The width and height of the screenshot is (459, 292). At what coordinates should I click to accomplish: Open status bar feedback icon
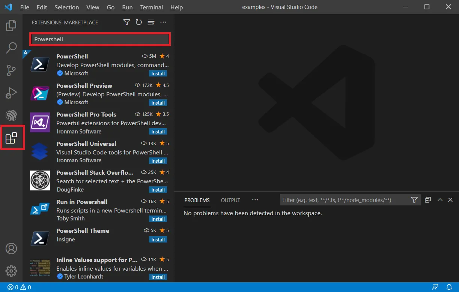435,288
